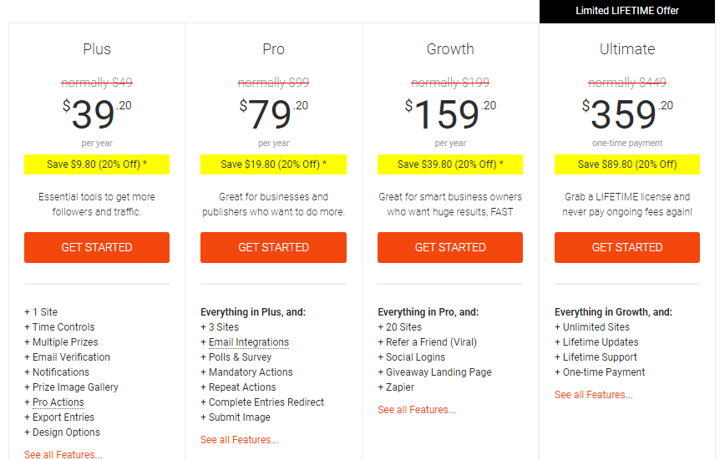725x460 pixels.
Task: View See all Features for Ultimate
Action: (x=594, y=395)
